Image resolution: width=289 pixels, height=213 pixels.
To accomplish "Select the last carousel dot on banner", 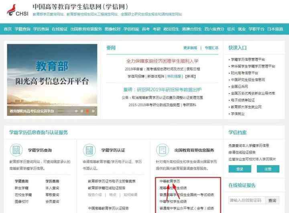I will [x=93, y=111].
